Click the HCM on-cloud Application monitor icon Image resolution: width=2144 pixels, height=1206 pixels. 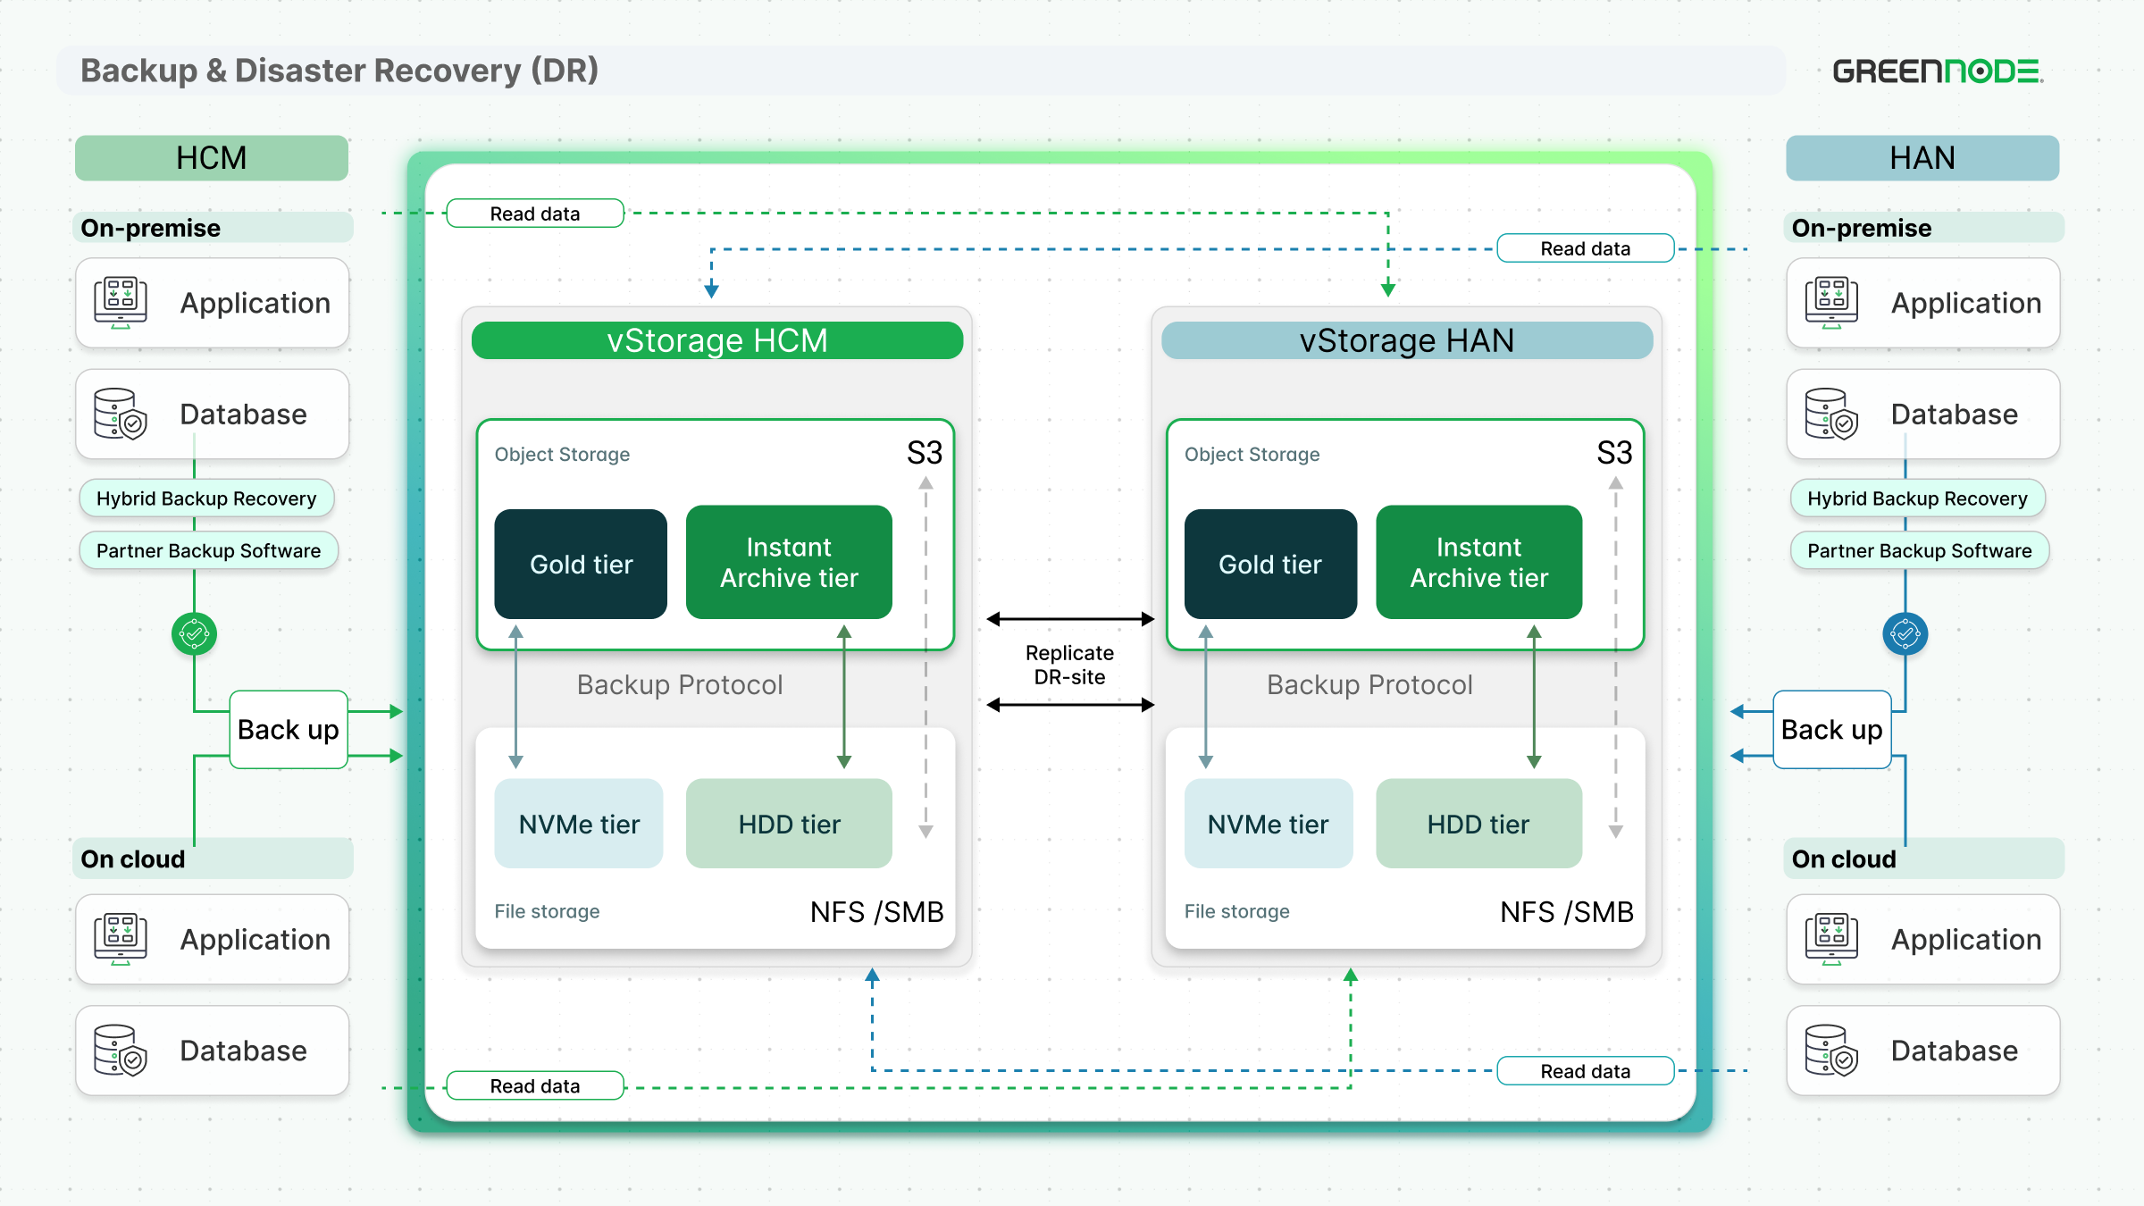pyautogui.click(x=121, y=939)
